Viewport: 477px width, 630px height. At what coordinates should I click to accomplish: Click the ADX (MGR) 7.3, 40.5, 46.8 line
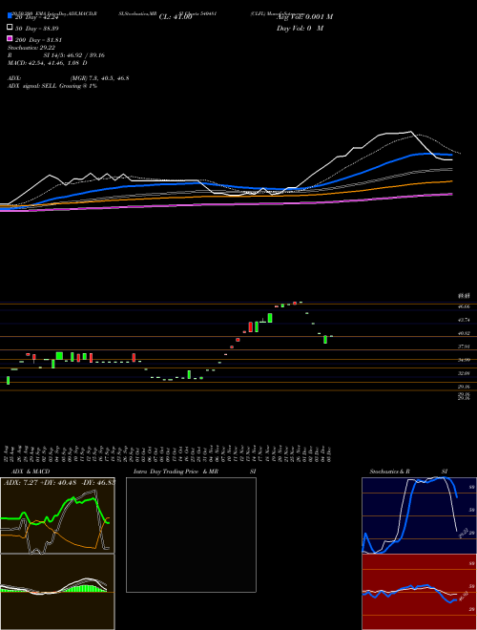[69, 78]
